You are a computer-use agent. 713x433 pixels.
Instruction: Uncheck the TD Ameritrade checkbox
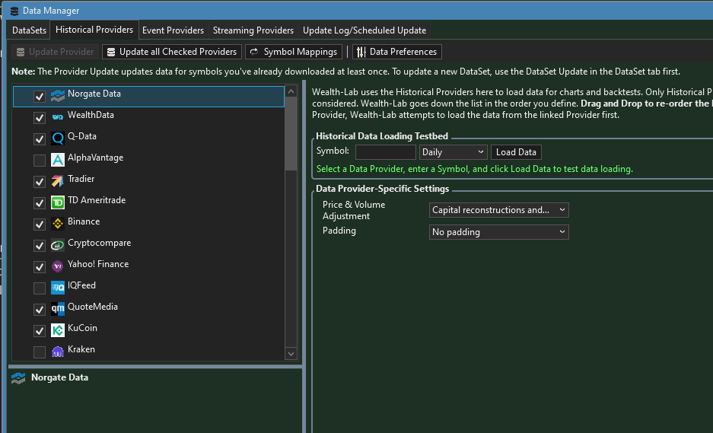pyautogui.click(x=40, y=203)
